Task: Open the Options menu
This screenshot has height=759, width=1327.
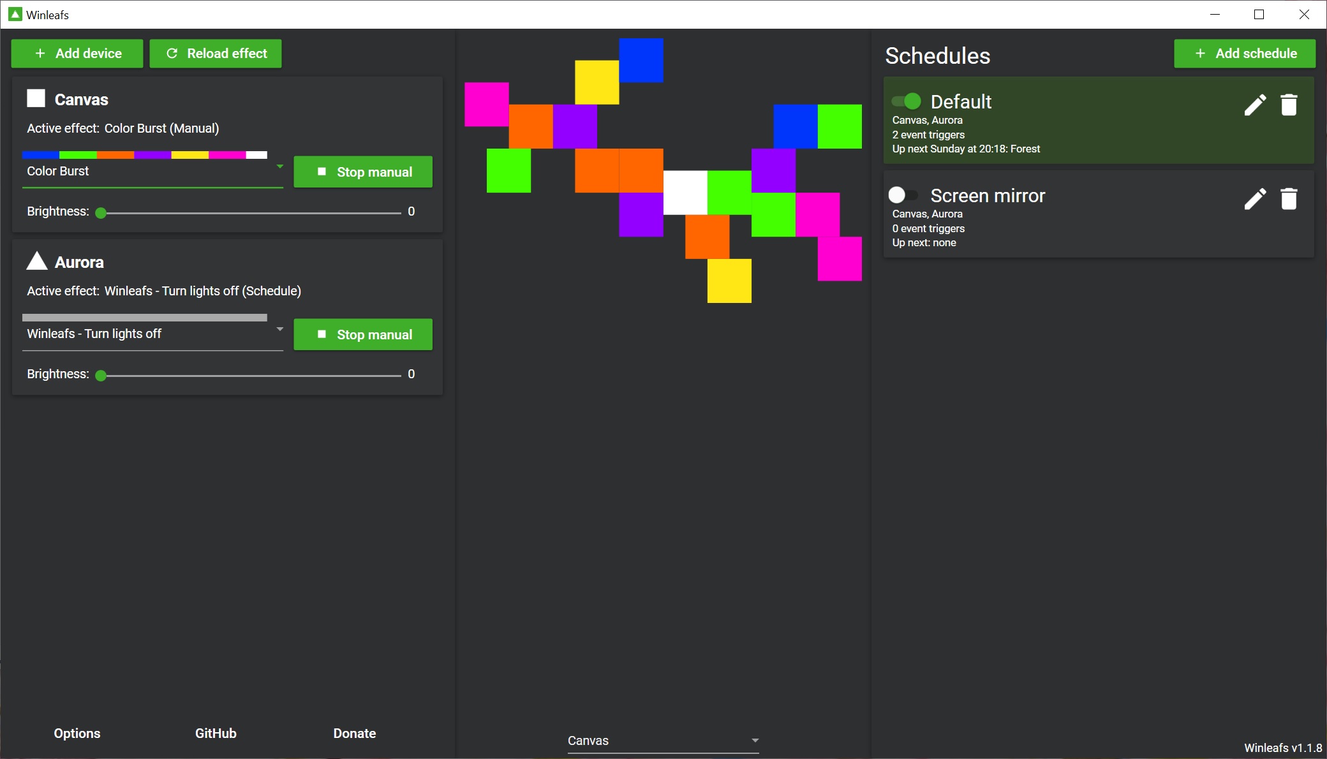Action: (77, 733)
